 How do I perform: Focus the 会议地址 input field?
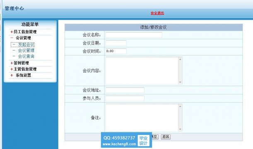coord(125,90)
